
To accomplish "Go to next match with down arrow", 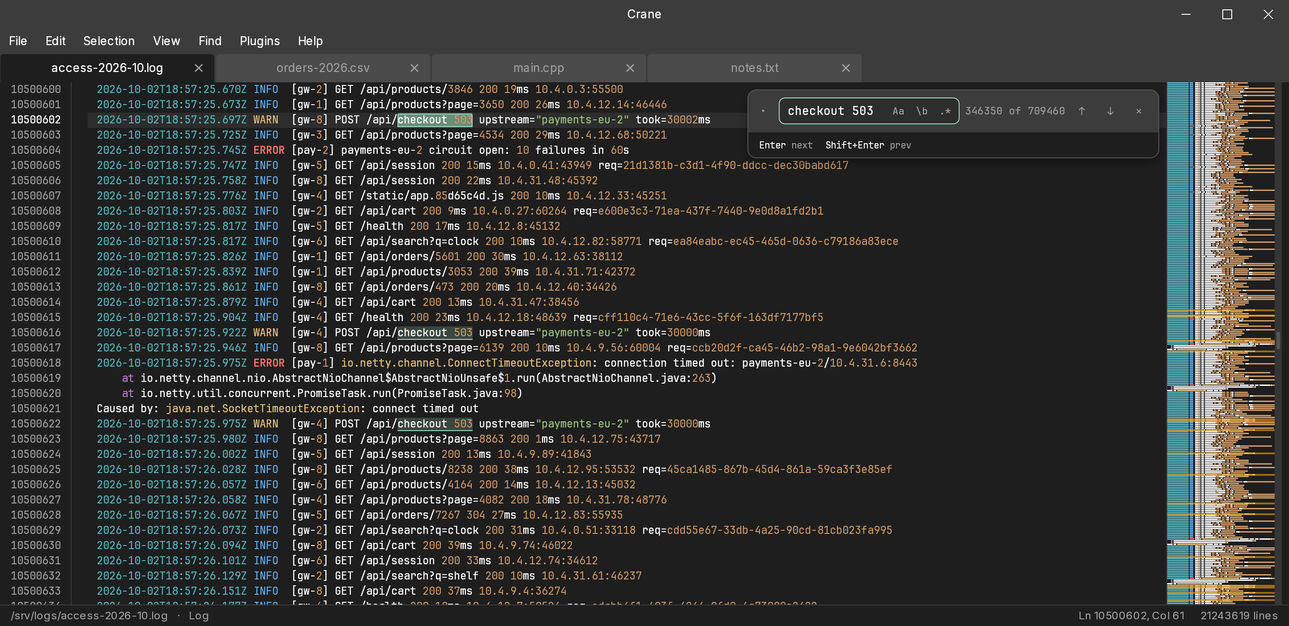I will (1110, 111).
